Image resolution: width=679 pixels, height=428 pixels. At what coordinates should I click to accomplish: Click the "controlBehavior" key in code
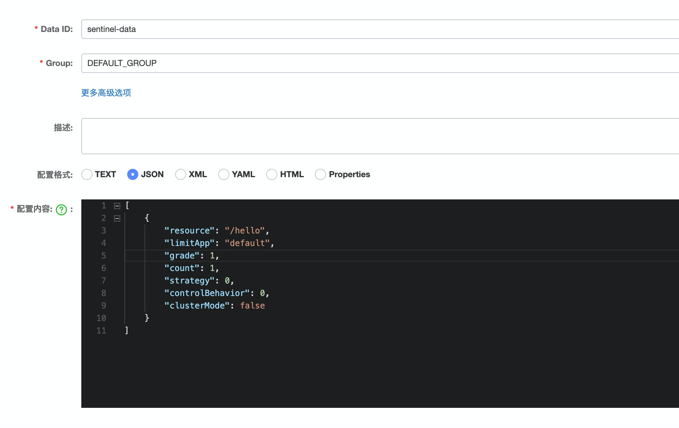(207, 293)
